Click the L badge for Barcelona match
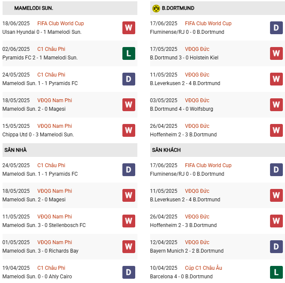The width and height of the screenshot is (285, 283). 276,272
